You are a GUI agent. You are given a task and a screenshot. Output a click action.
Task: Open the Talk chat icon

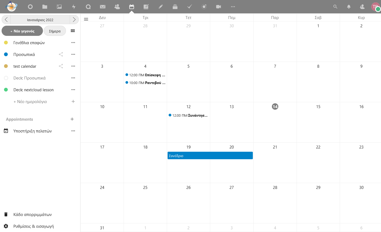pyautogui.click(x=88, y=7)
